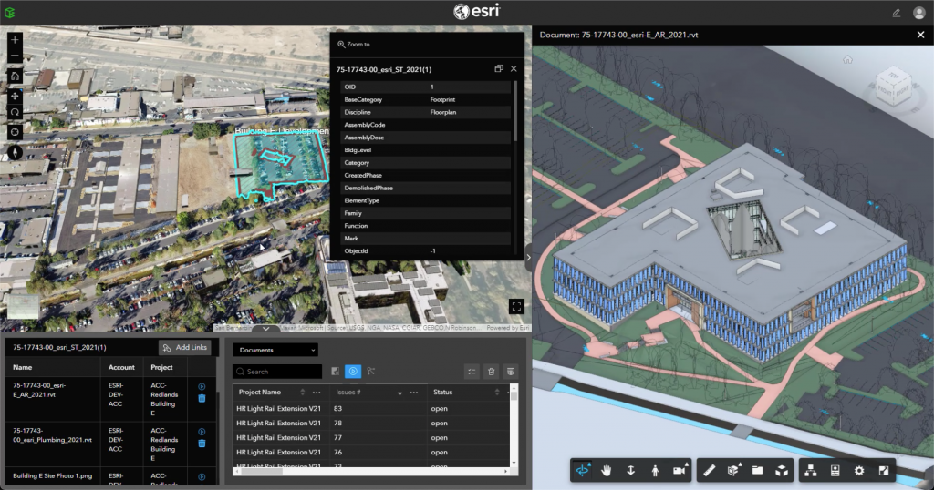This screenshot has width=934, height=490.
Task: Open Project Name column options menu
Action: (x=317, y=393)
